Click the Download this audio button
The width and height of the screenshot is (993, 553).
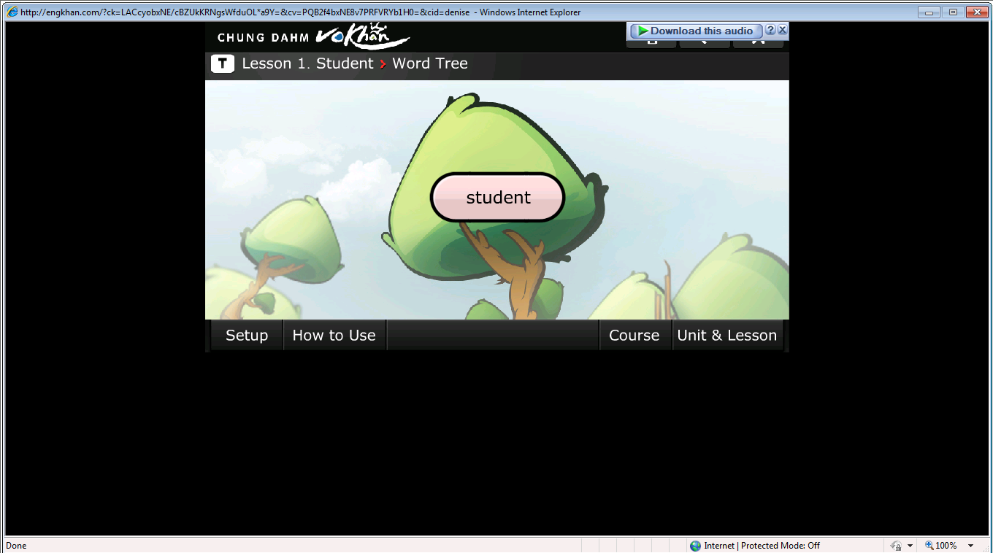696,31
